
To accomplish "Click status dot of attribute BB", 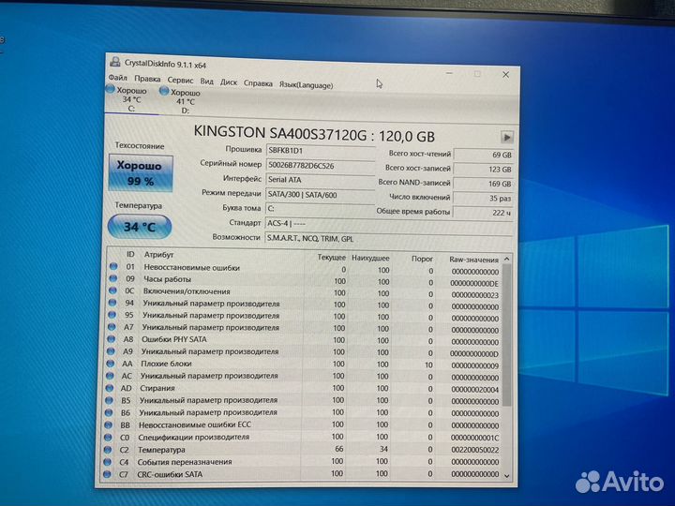I will (x=108, y=424).
